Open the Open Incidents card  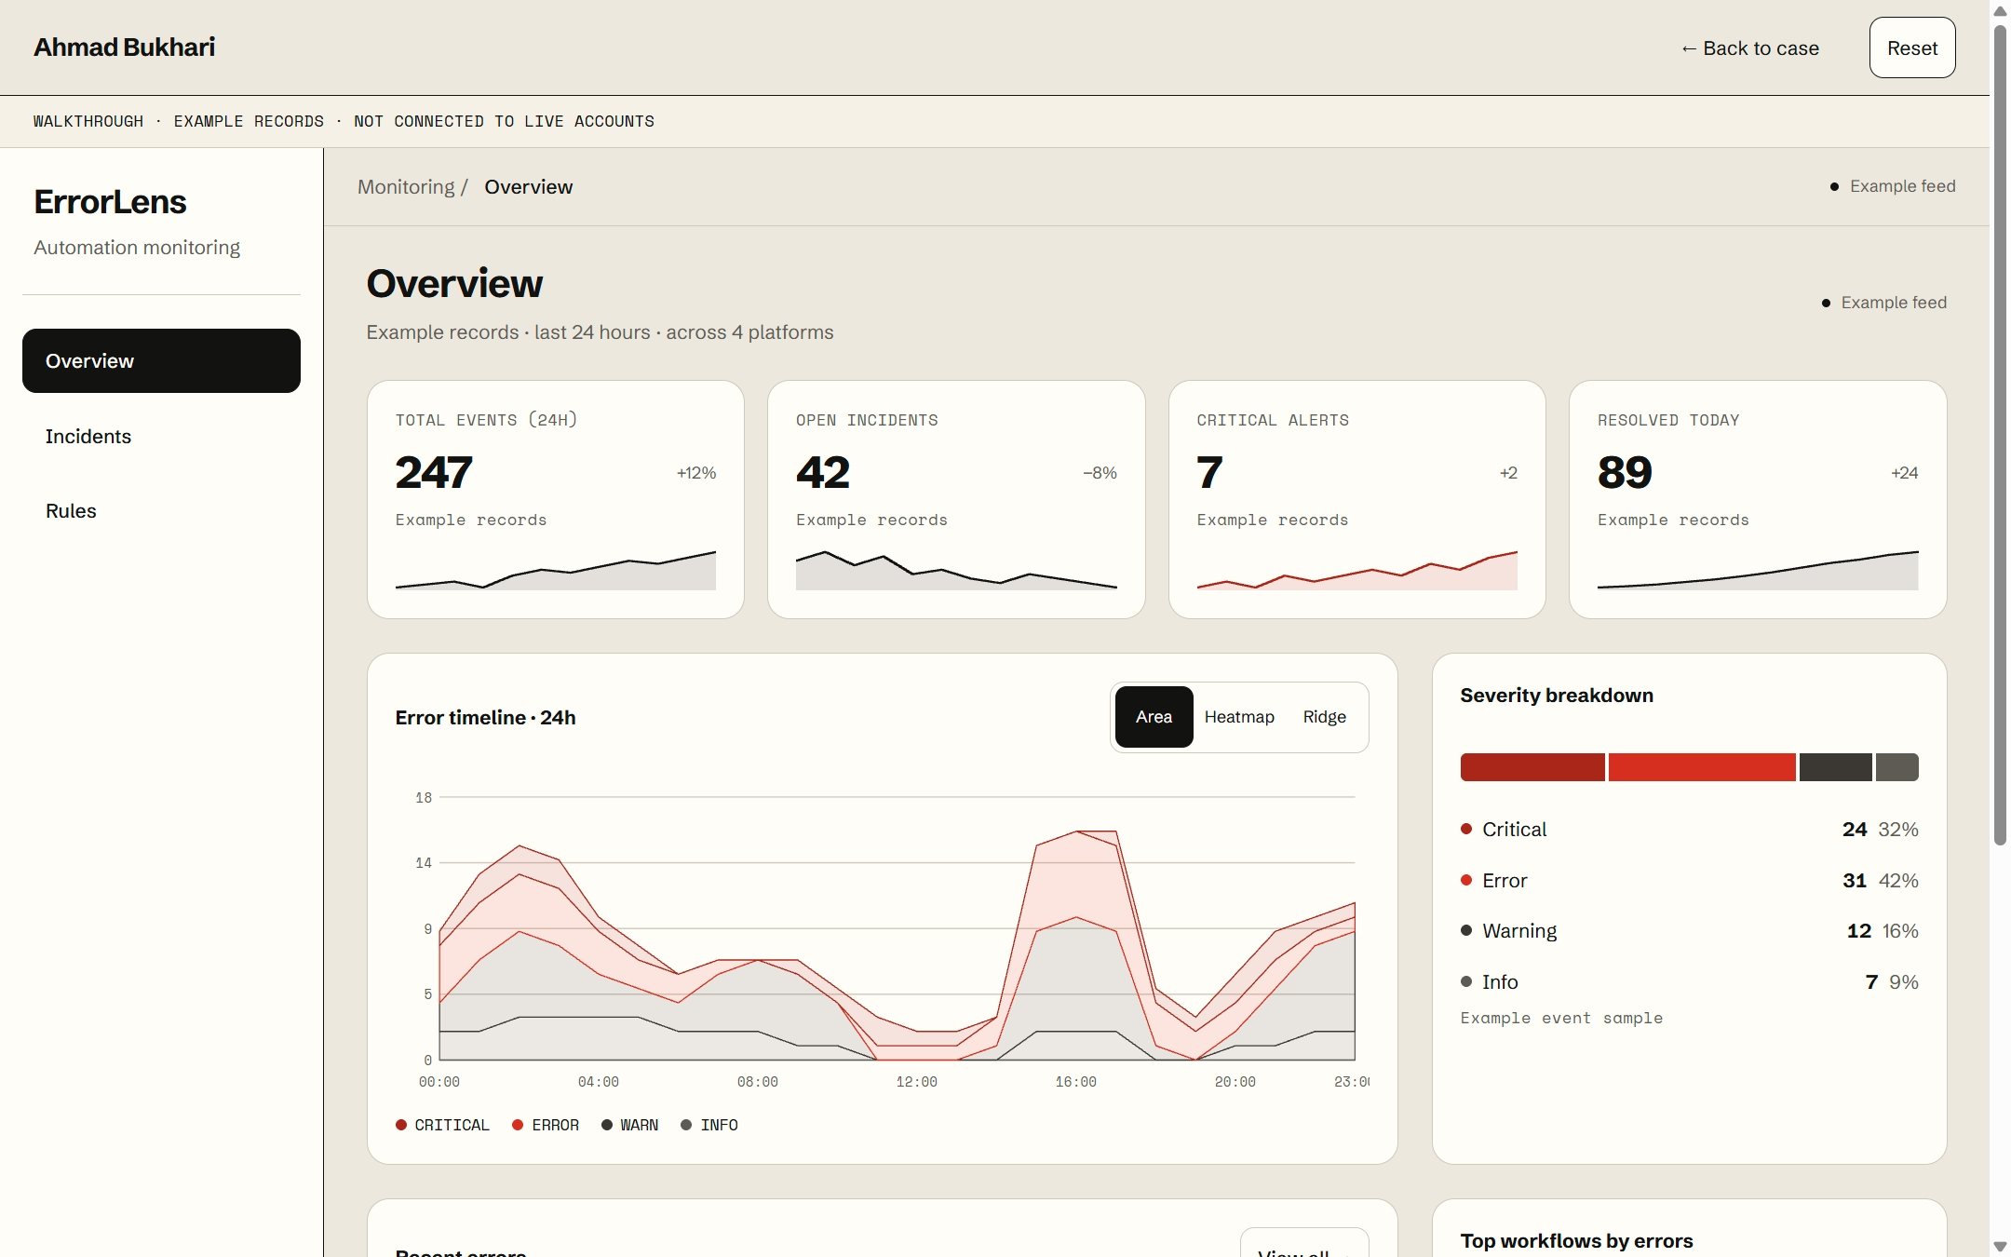pos(956,499)
